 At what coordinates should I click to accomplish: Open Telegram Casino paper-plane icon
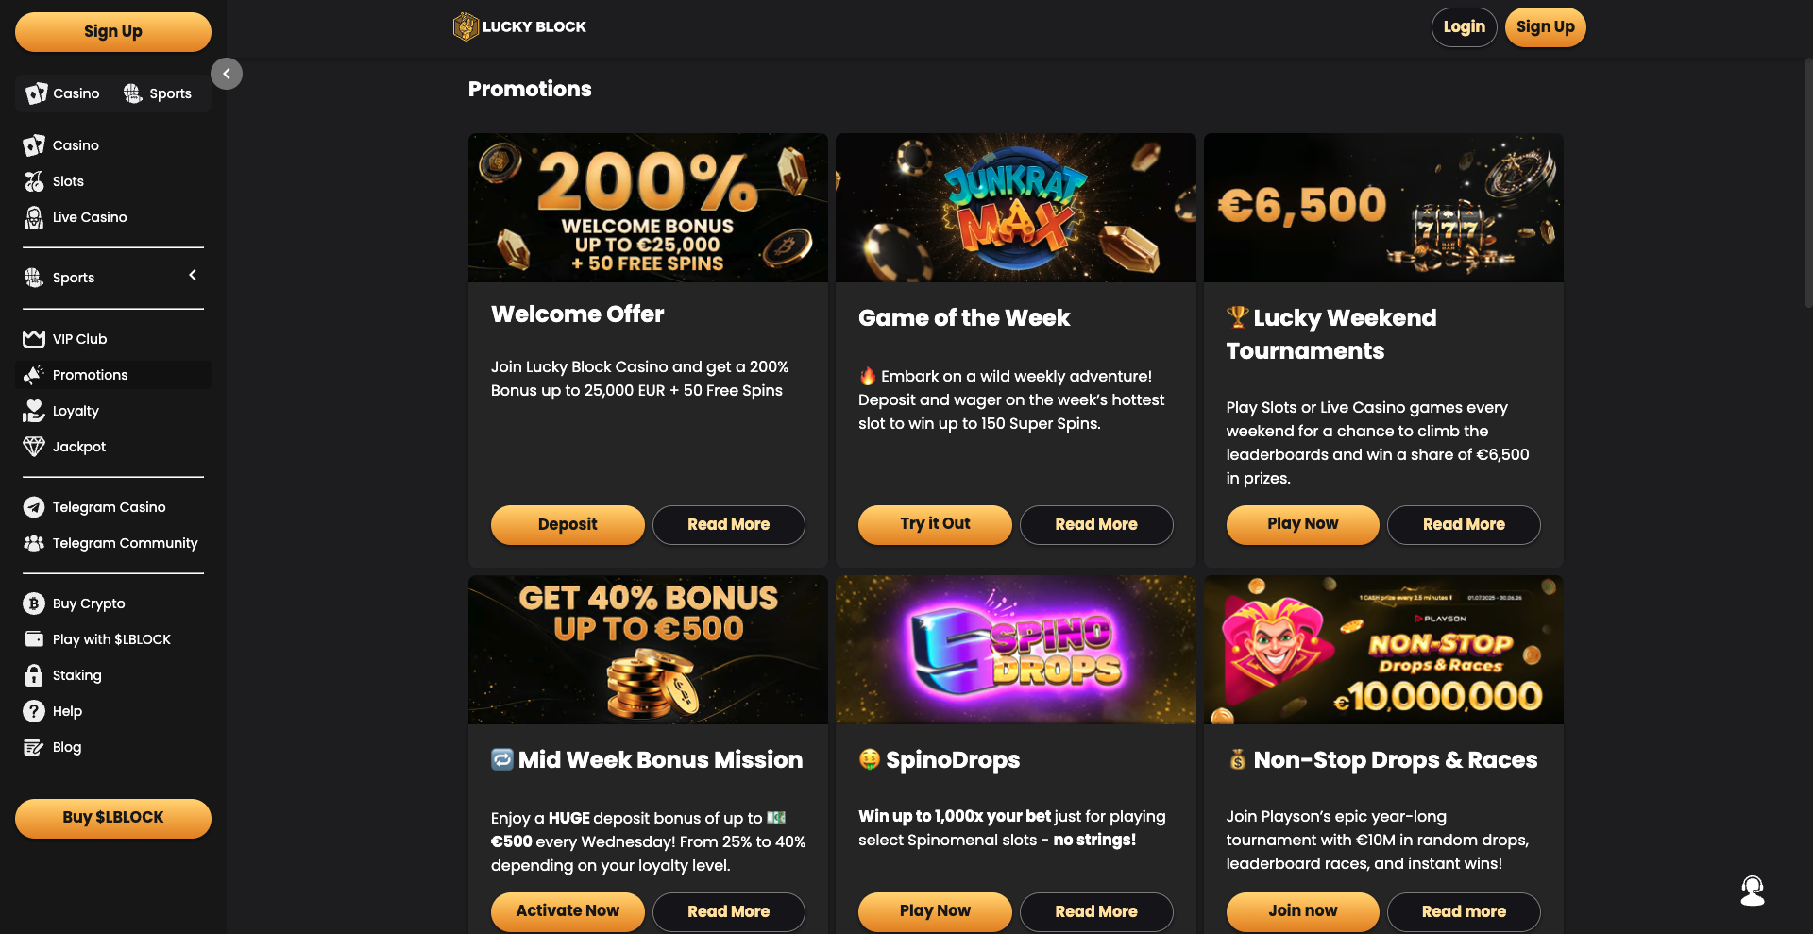coord(34,507)
